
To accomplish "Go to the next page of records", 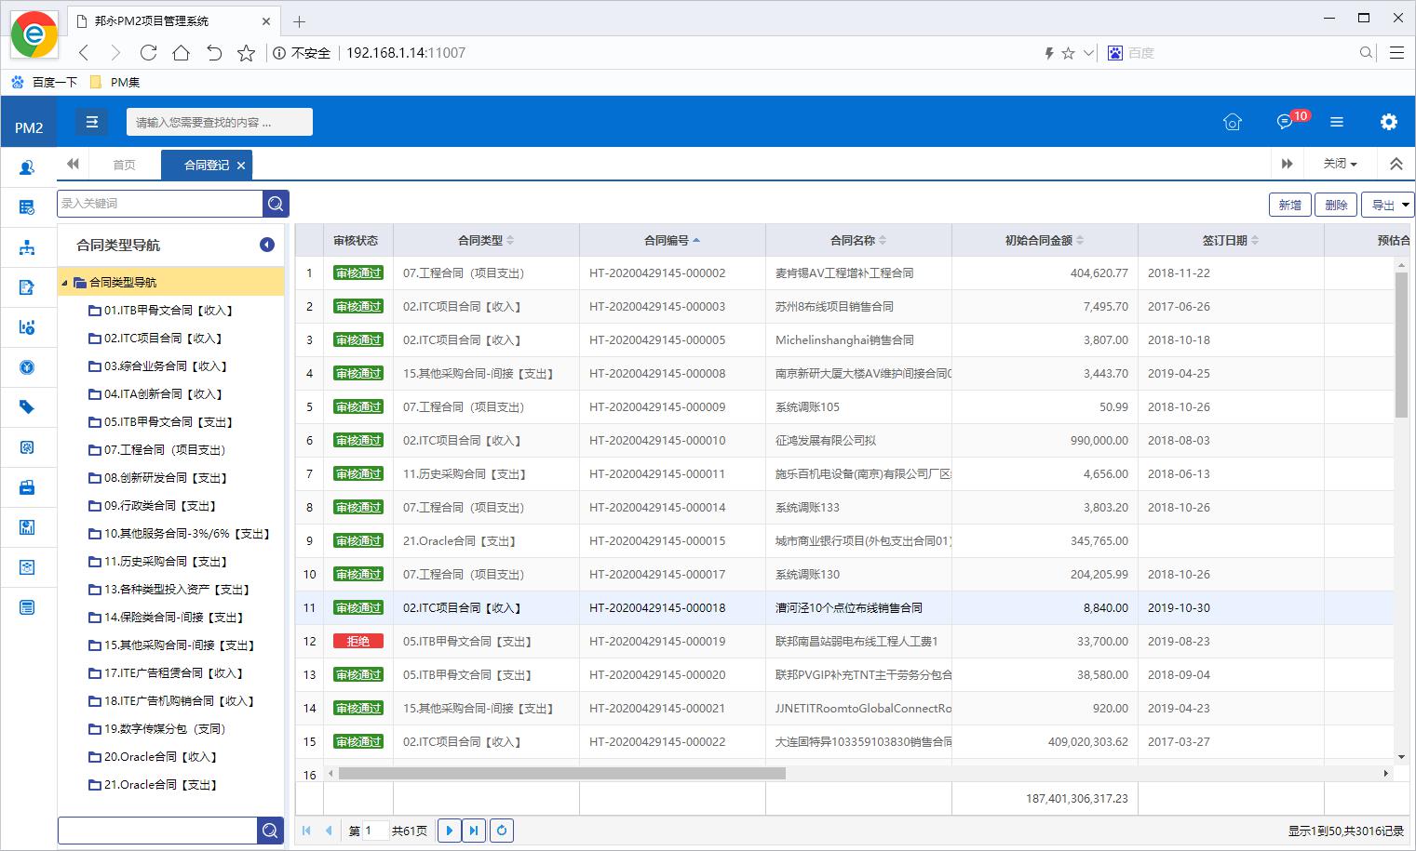I will point(449,831).
